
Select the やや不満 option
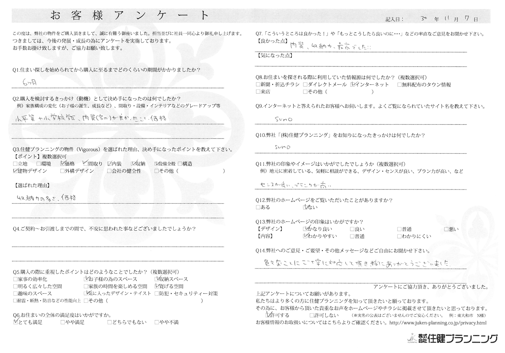[157, 323]
